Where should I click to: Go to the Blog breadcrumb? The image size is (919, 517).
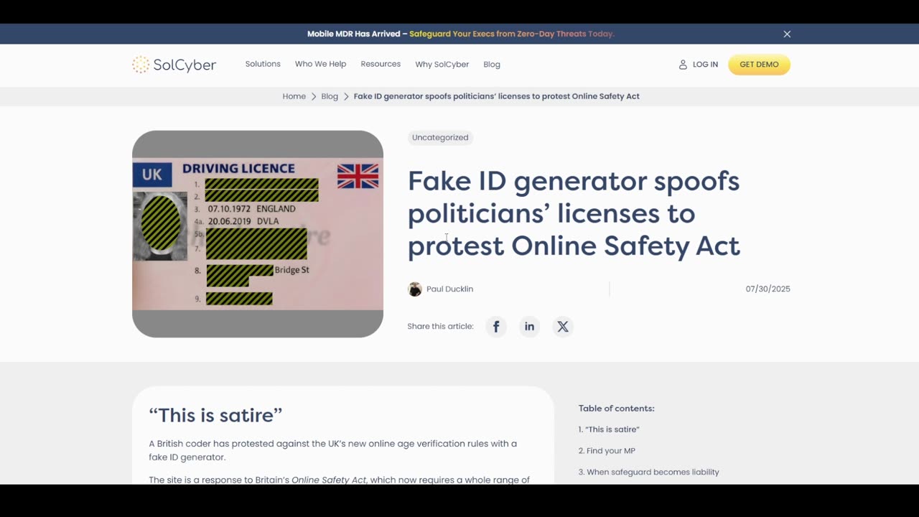pos(330,96)
